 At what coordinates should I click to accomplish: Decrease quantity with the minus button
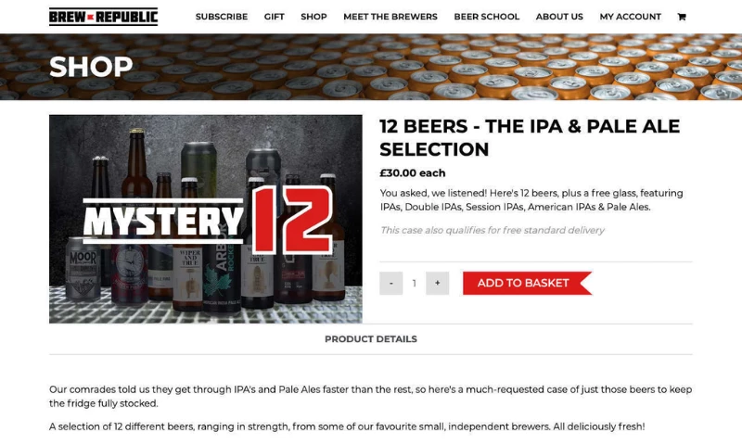[390, 284]
